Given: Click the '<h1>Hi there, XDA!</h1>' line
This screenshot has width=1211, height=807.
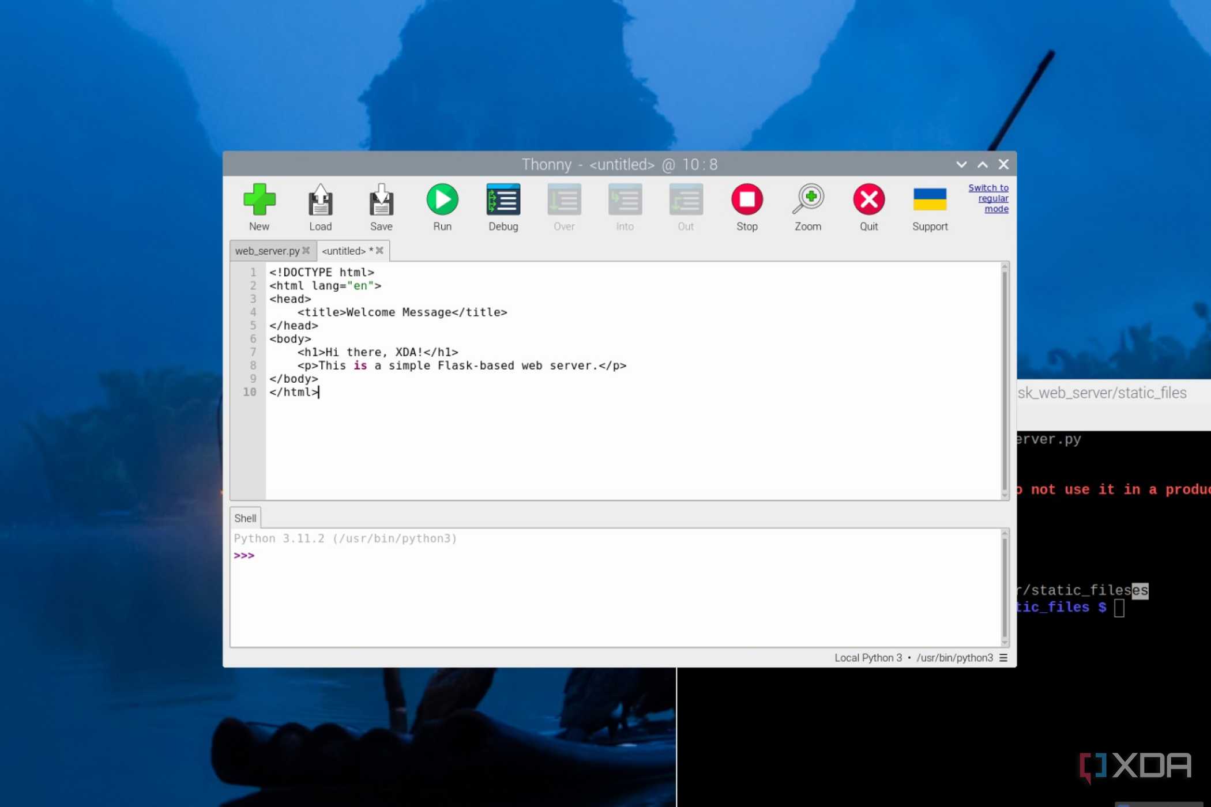Looking at the screenshot, I should [378, 352].
